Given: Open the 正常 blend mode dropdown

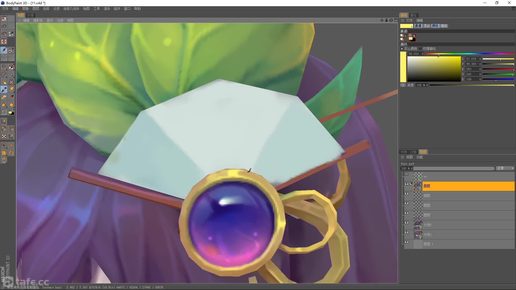Looking at the screenshot, I should tap(505, 168).
